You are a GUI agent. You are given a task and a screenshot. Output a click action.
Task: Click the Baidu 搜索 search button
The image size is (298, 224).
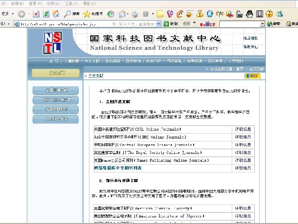coord(274,24)
